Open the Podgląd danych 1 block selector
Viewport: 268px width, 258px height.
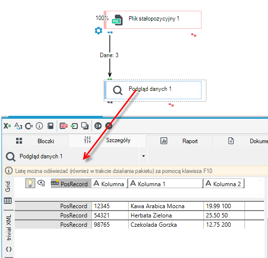pyautogui.click(x=71, y=156)
